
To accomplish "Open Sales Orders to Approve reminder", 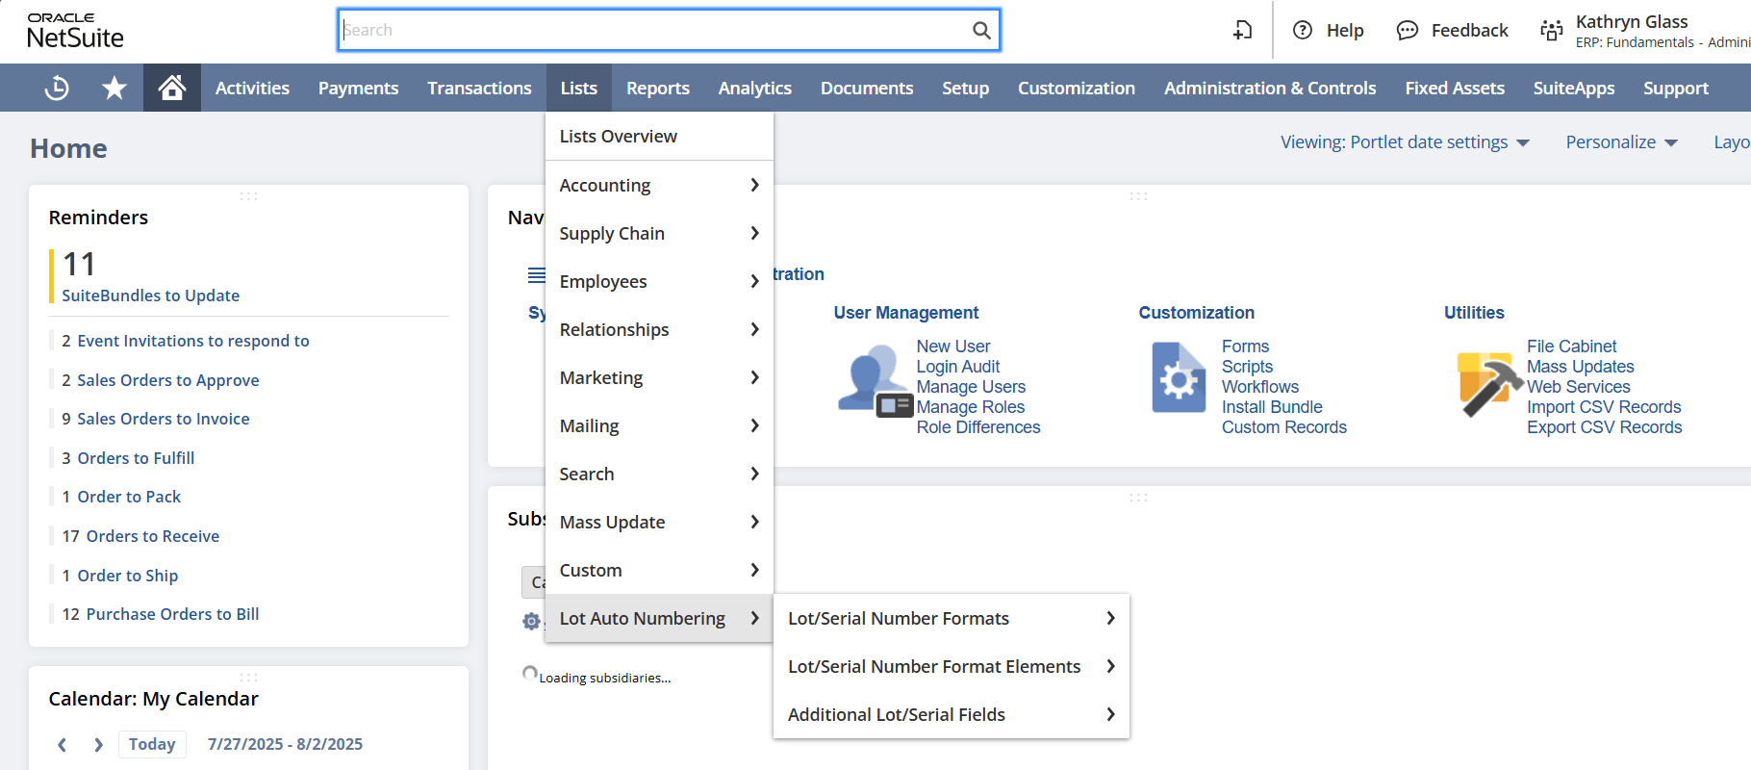I will (x=167, y=380).
